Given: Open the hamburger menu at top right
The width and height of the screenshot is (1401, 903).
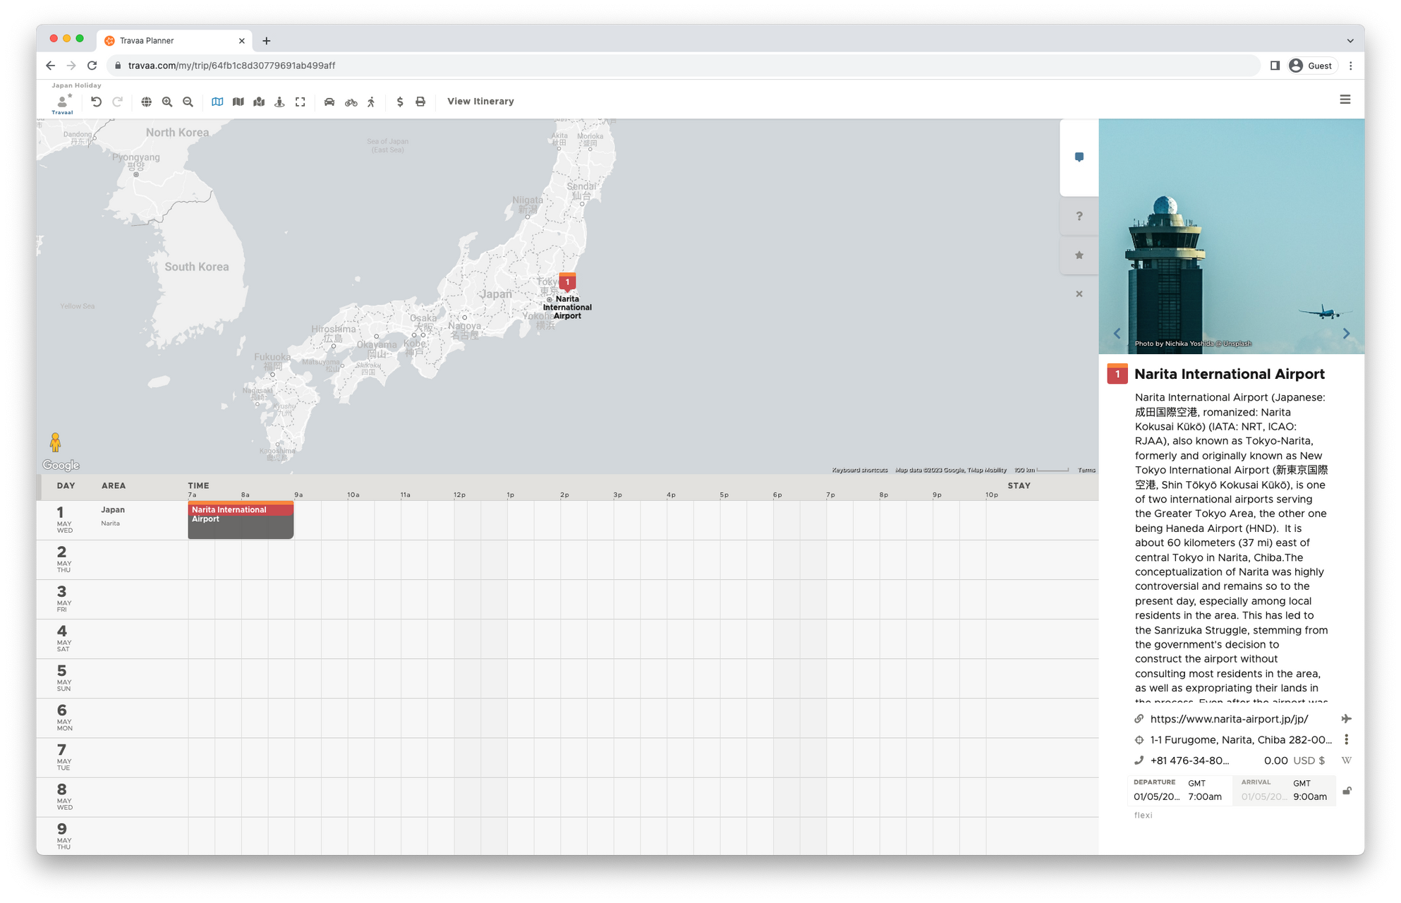Looking at the screenshot, I should (1345, 100).
